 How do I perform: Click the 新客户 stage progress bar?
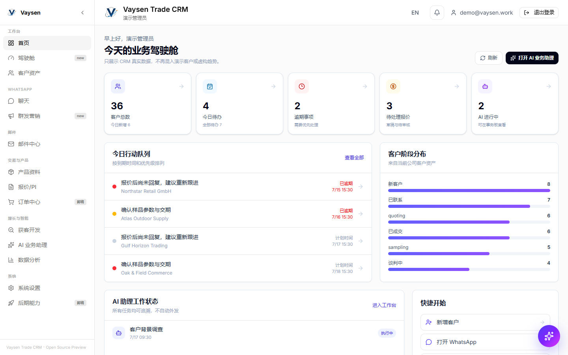point(469,191)
